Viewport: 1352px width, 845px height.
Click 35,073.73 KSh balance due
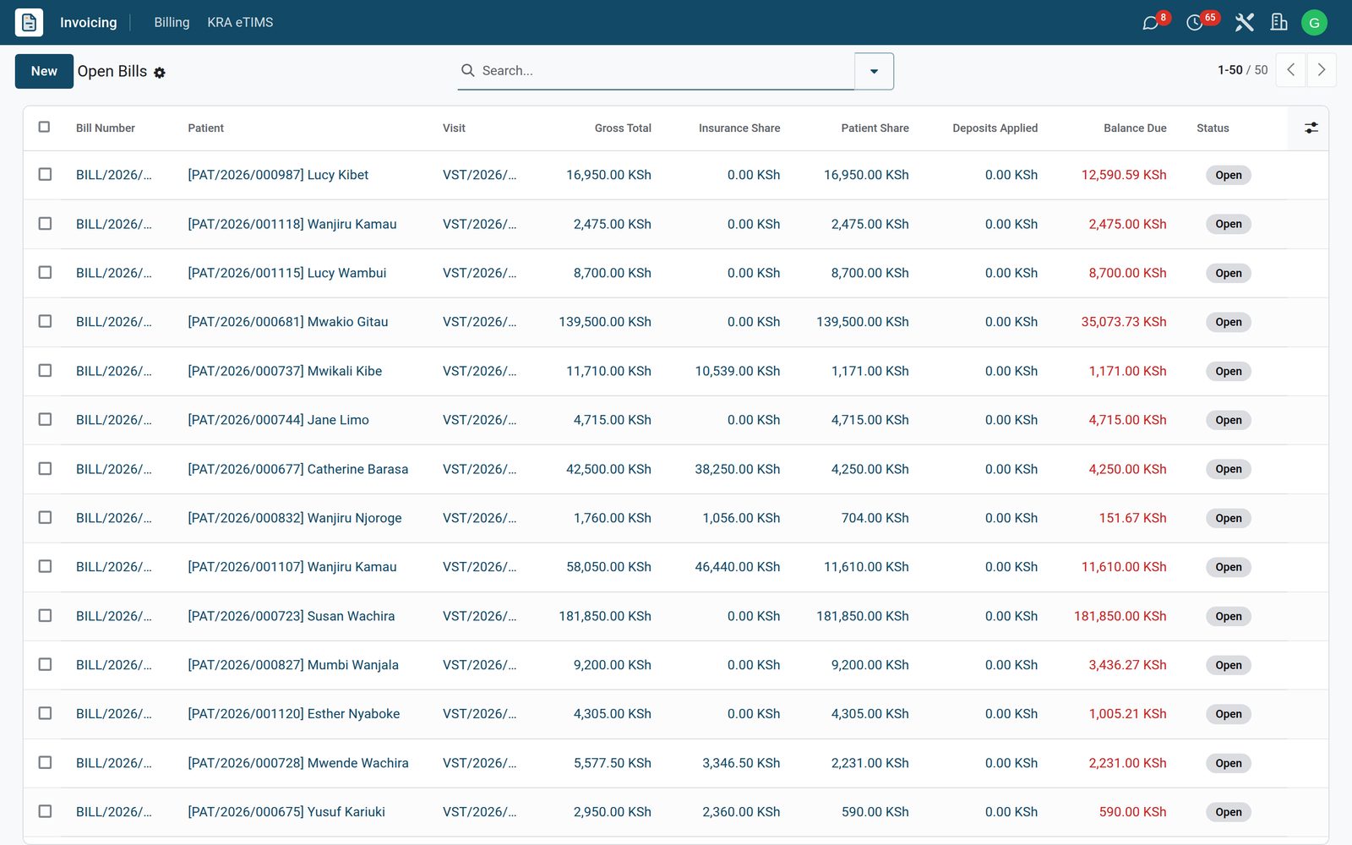tap(1123, 322)
